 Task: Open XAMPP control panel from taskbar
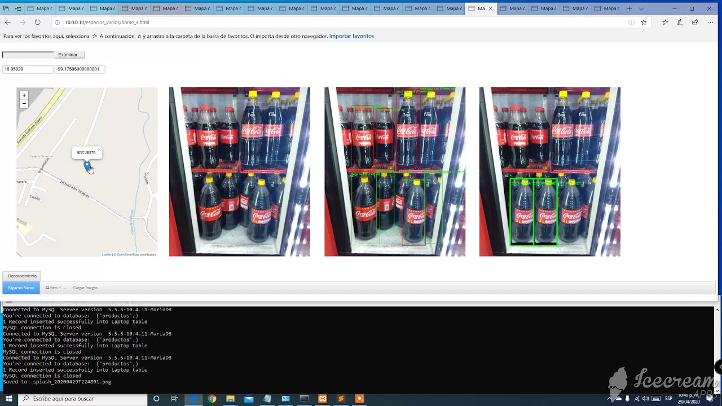[x=323, y=399]
